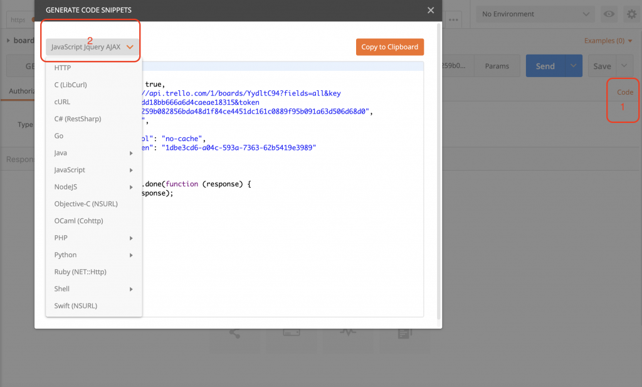Open the JavaScript Jquery AJAX language dropdown
642x387 pixels.
point(92,47)
